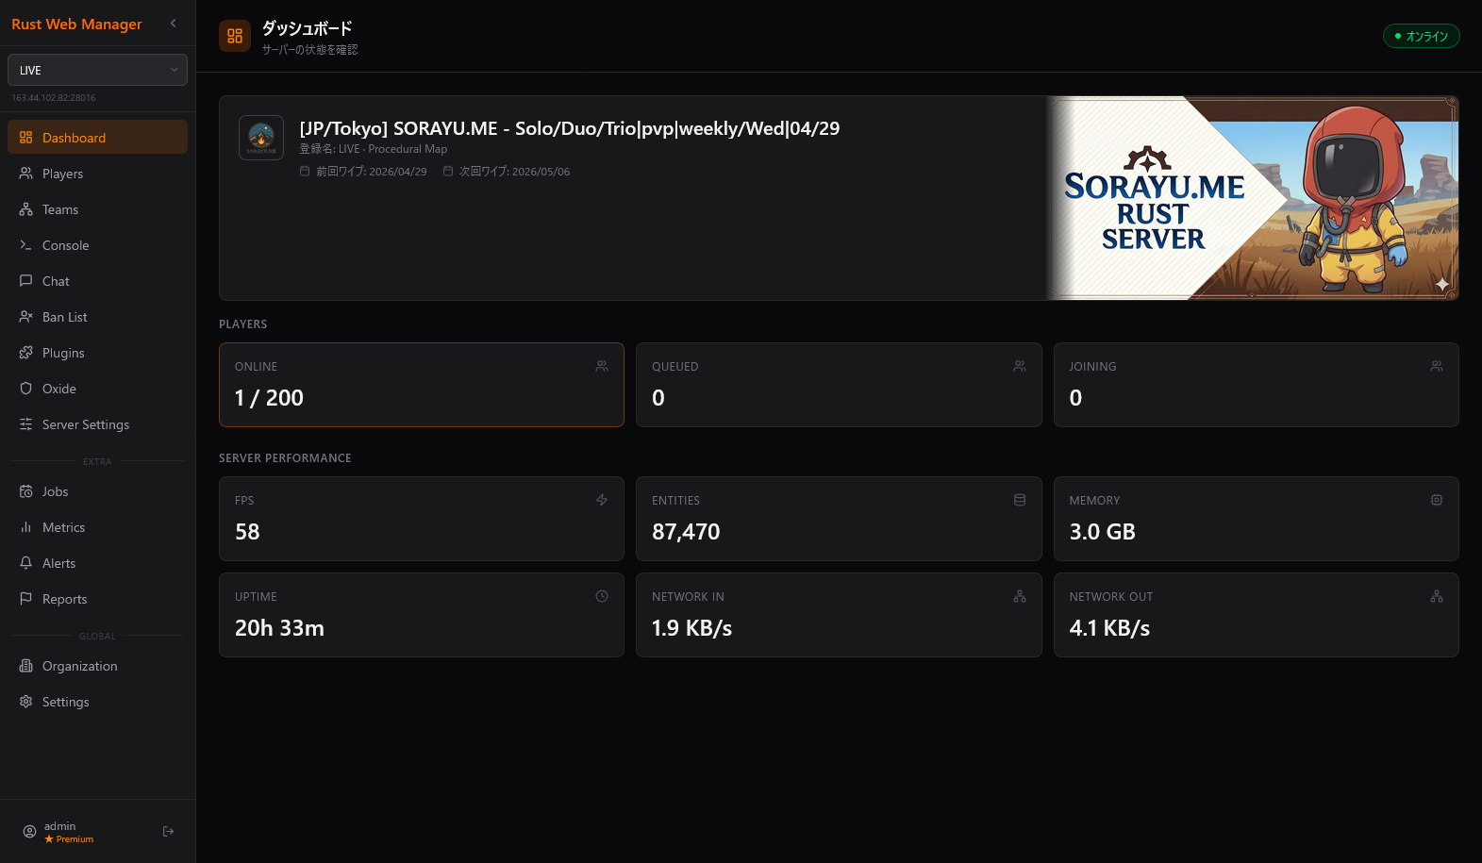
Task: Click the Reports flag icon
Action: 25,599
